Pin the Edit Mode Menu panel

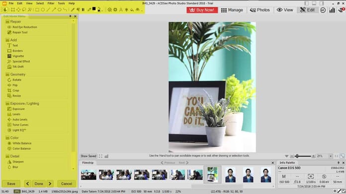coord(70,16)
